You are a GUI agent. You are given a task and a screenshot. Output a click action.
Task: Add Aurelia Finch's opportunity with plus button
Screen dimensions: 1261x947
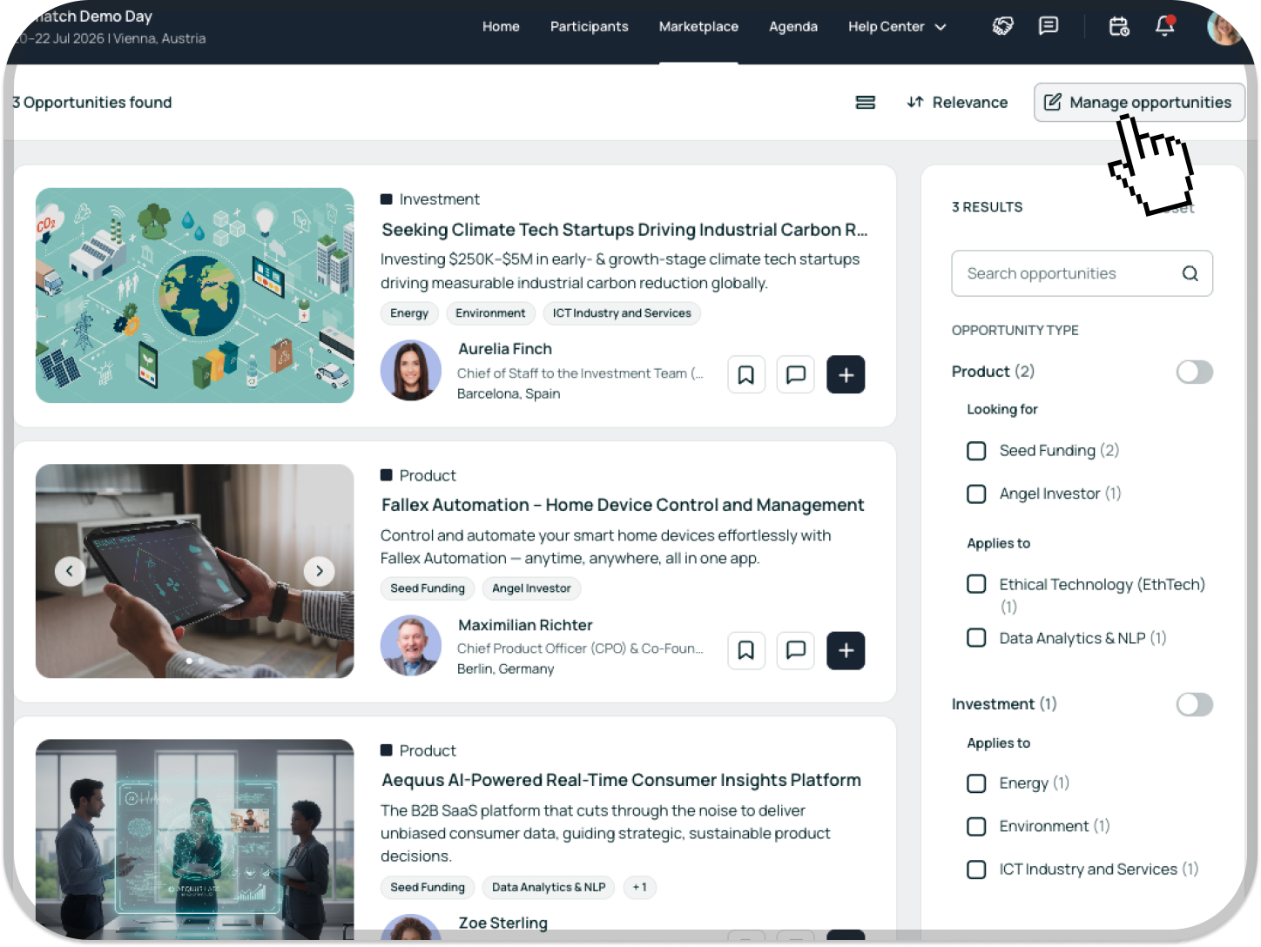[846, 375]
